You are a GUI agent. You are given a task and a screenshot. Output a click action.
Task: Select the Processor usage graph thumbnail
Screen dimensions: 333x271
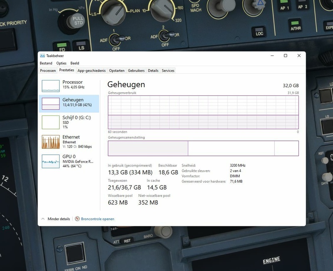pos(51,85)
